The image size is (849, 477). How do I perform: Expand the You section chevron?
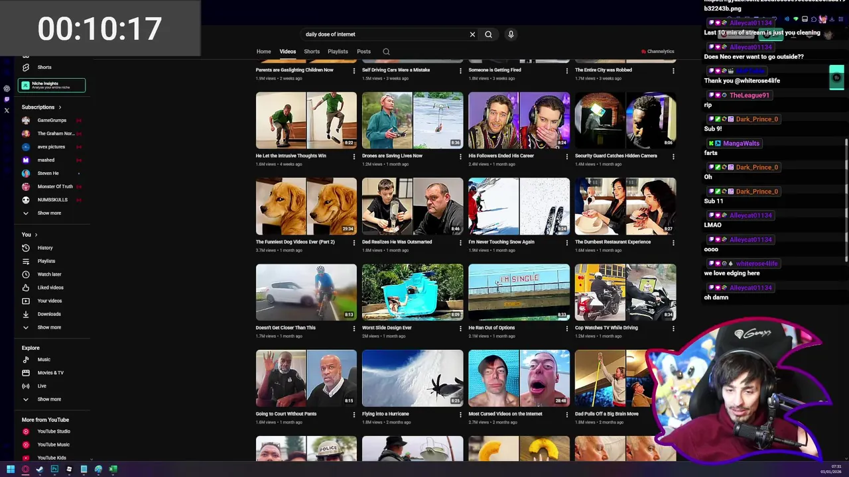click(x=36, y=235)
